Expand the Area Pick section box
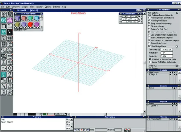This screenshot has height=132, width=182. tap(177, 66)
